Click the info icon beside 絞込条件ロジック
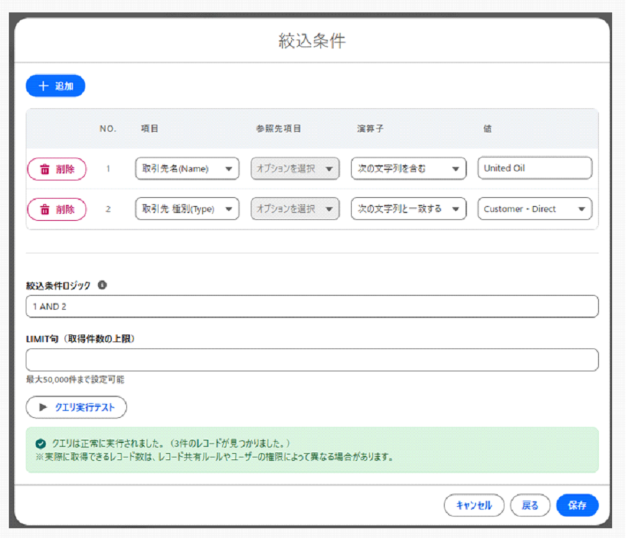 [x=102, y=285]
